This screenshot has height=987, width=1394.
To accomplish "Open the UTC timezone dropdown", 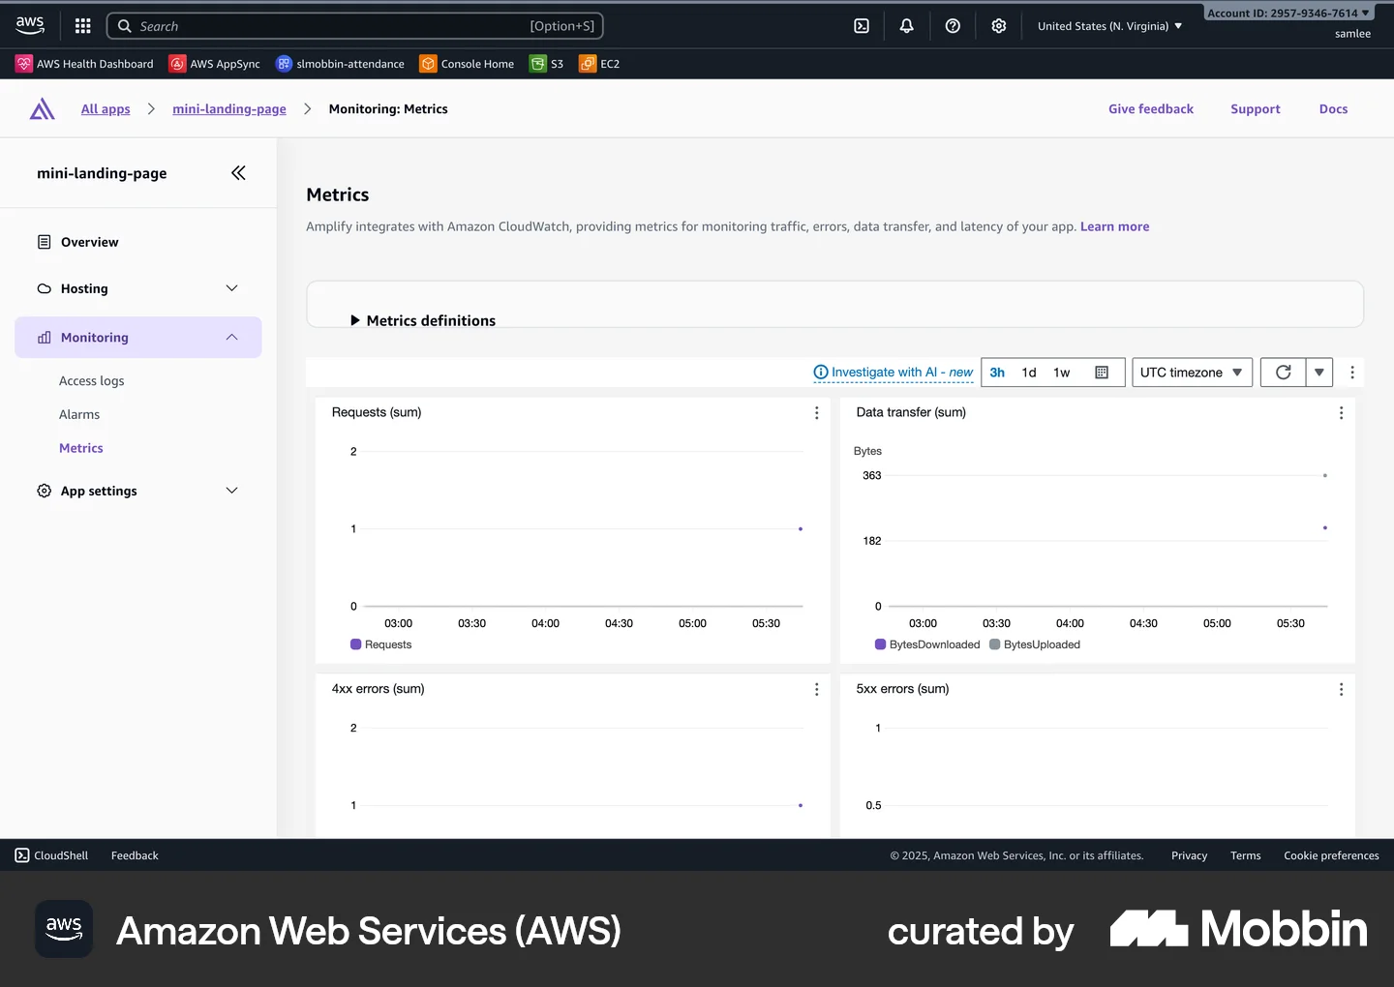I will 1192,373.
